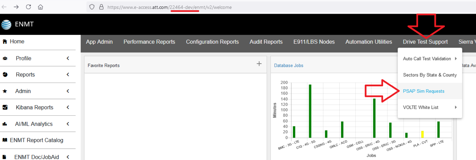Expand the Profile sidebar section

click(x=68, y=58)
